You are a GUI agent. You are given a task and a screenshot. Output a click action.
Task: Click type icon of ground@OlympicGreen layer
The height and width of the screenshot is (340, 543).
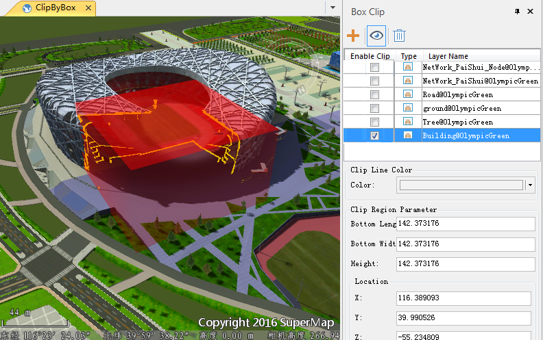point(408,108)
